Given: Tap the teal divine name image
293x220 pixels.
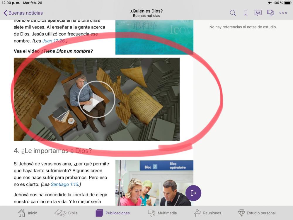Looking at the screenshot, I should coord(154,37).
